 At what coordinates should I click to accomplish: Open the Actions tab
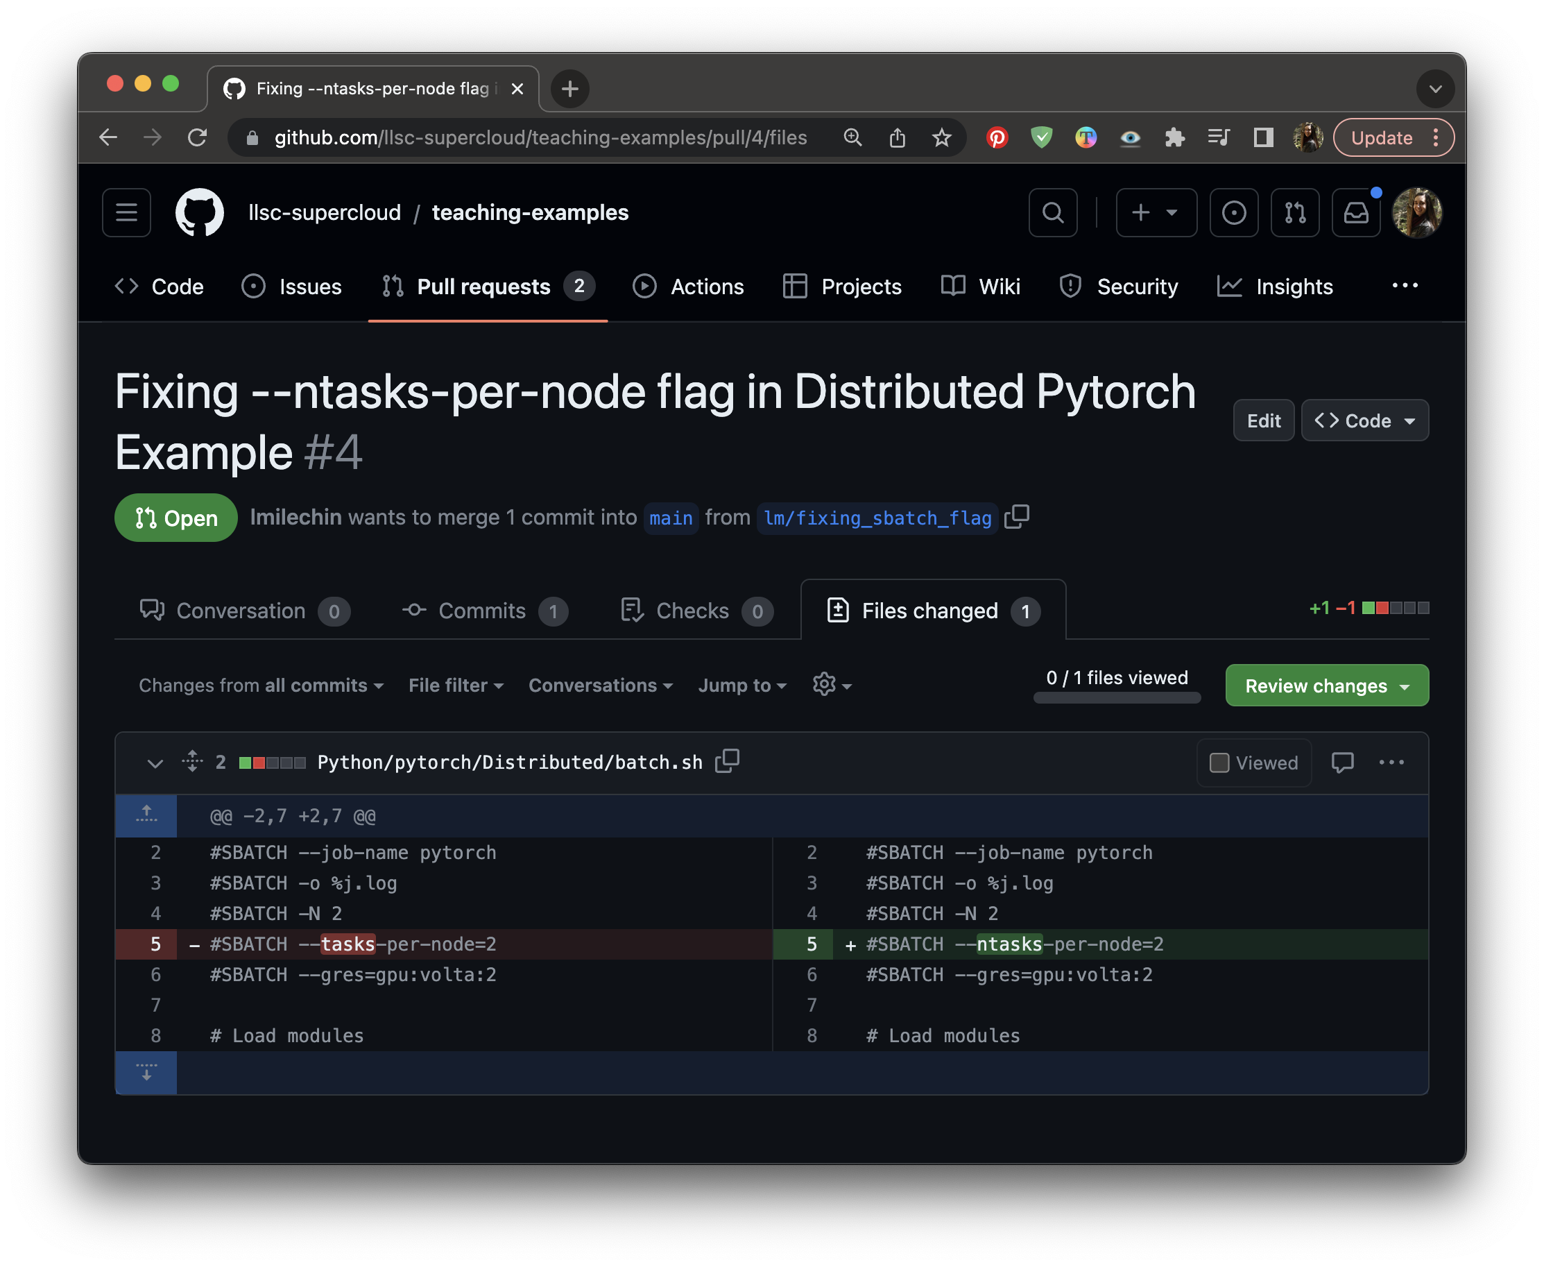pos(688,286)
